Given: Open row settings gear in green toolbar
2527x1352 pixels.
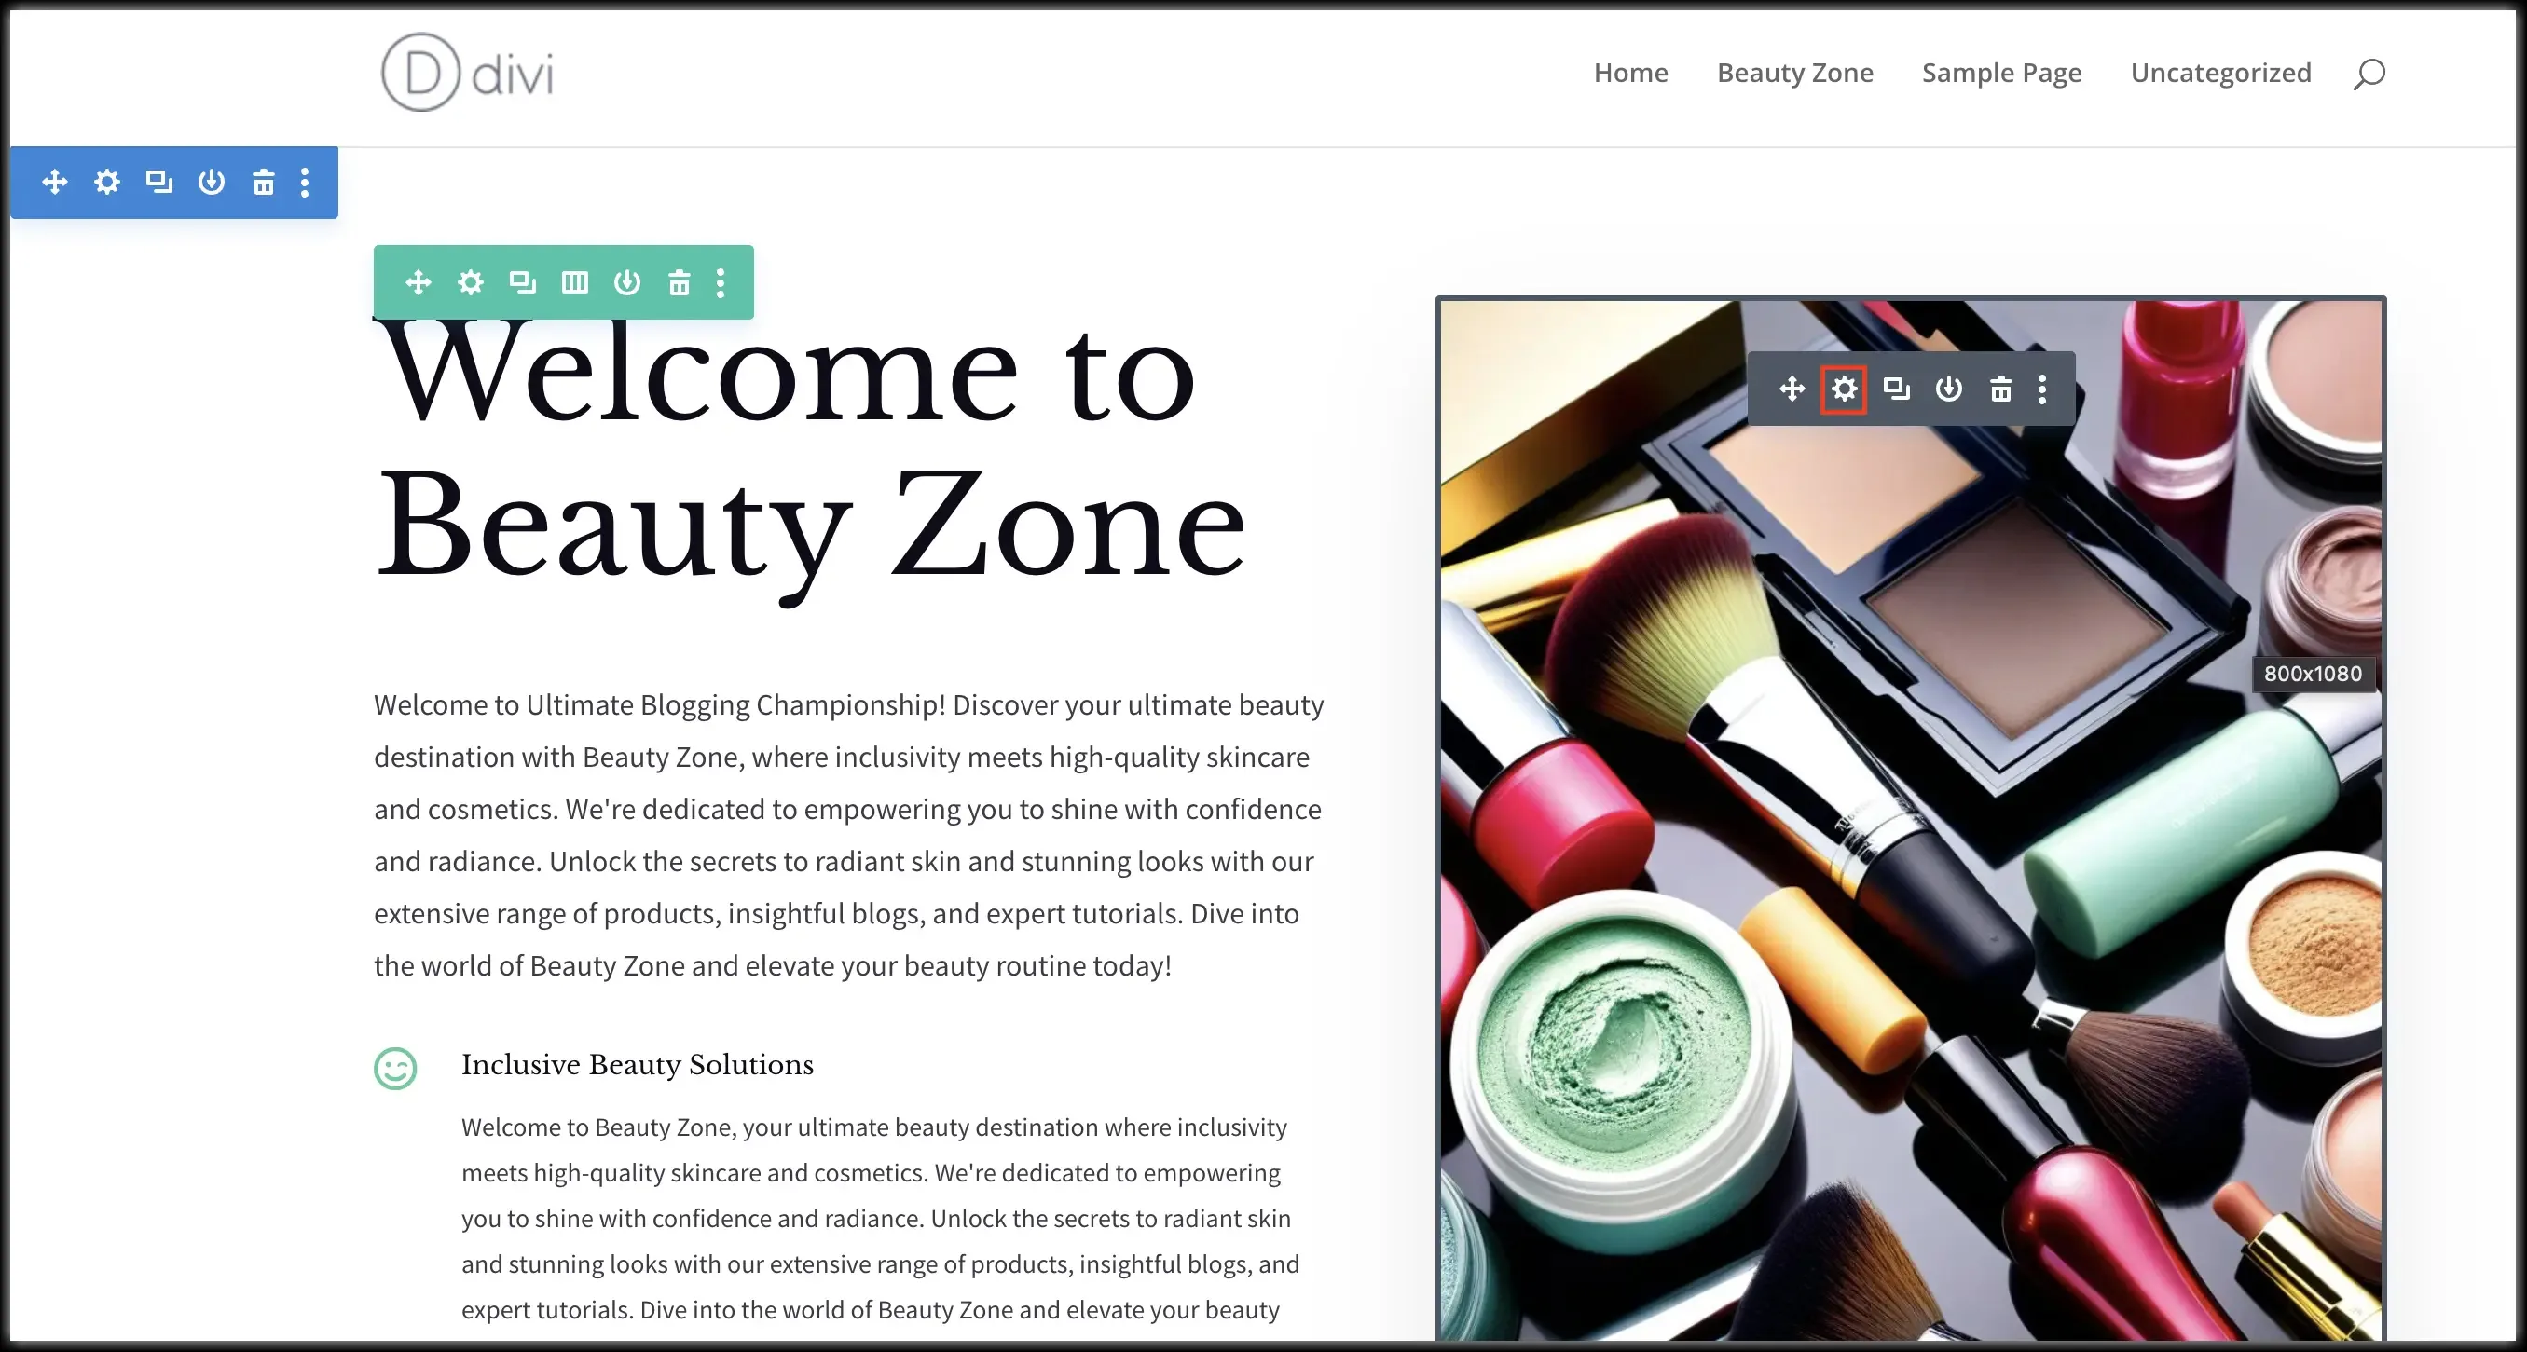Looking at the screenshot, I should [x=471, y=282].
